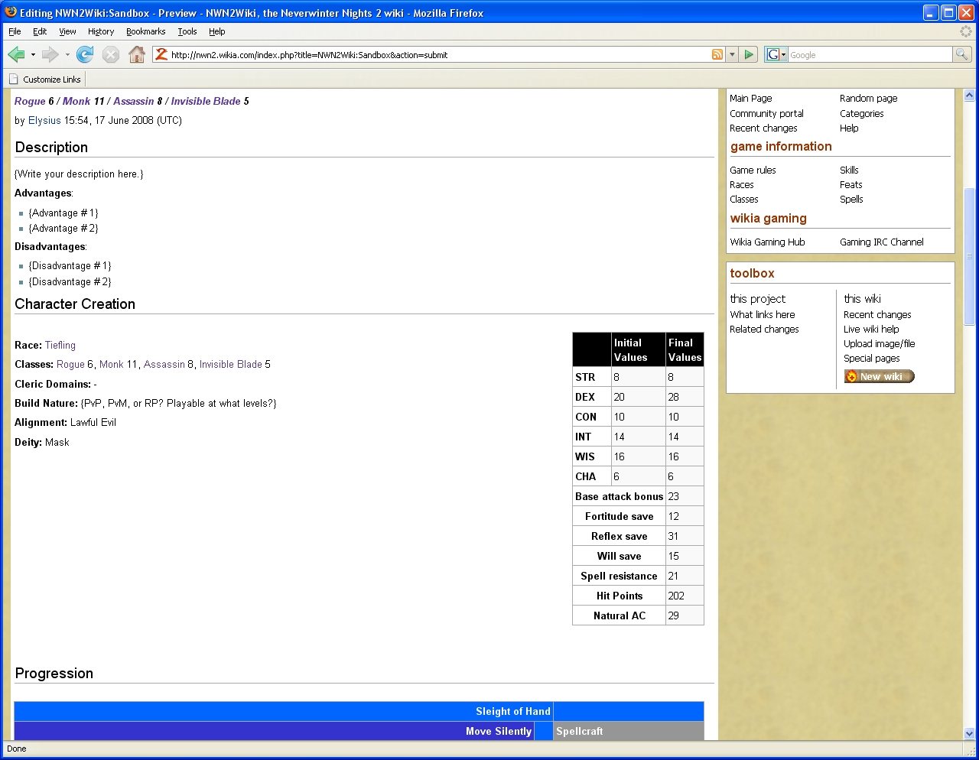The height and width of the screenshot is (760, 979).
Task: Open the Tools menu
Action: (x=187, y=31)
